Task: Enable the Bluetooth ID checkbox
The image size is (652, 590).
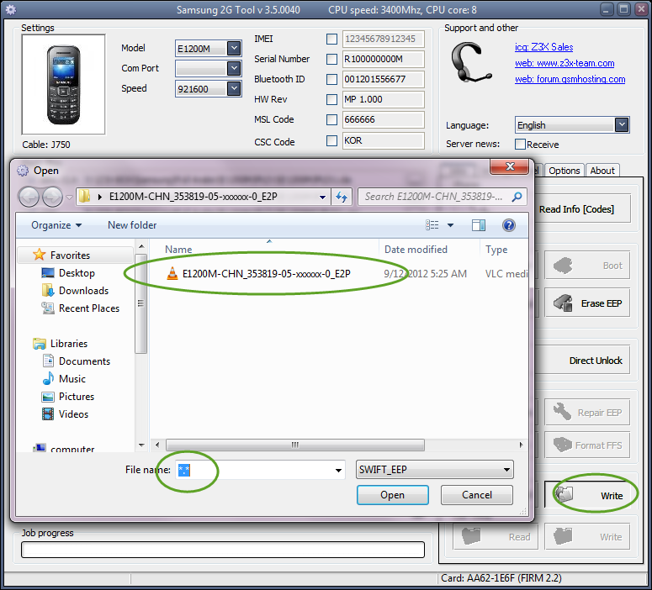Action: [x=331, y=79]
